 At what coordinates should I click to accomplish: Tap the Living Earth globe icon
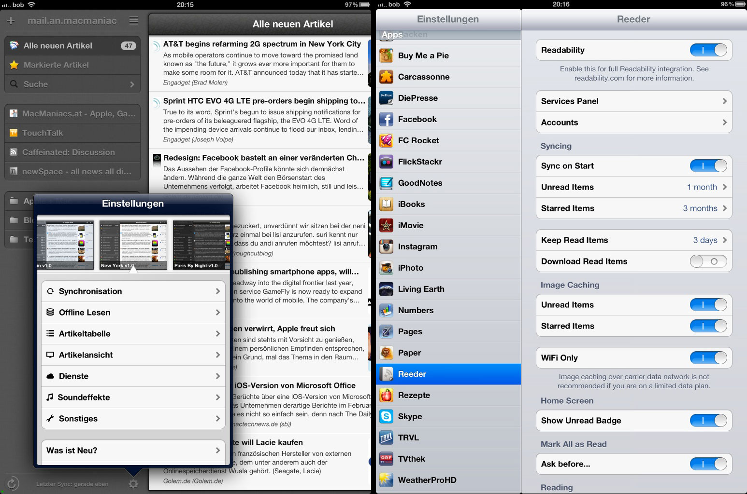coord(386,289)
